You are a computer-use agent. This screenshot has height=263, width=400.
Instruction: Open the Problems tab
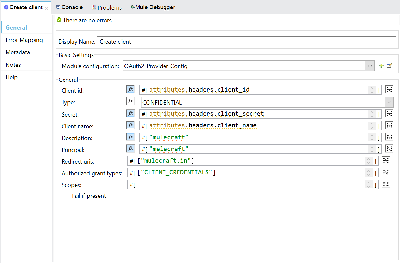pyautogui.click(x=107, y=7)
